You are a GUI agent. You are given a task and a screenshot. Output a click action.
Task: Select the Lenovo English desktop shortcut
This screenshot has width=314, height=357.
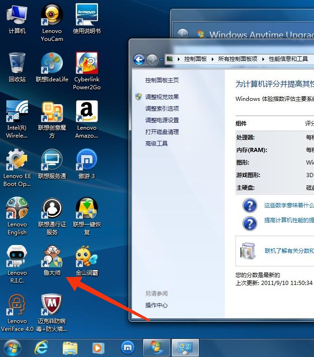coord(17,216)
